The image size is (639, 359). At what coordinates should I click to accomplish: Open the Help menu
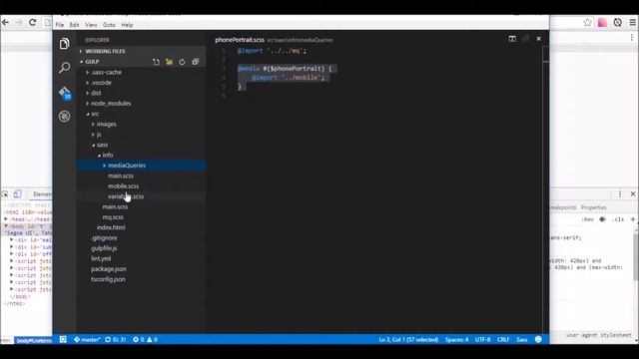point(127,25)
